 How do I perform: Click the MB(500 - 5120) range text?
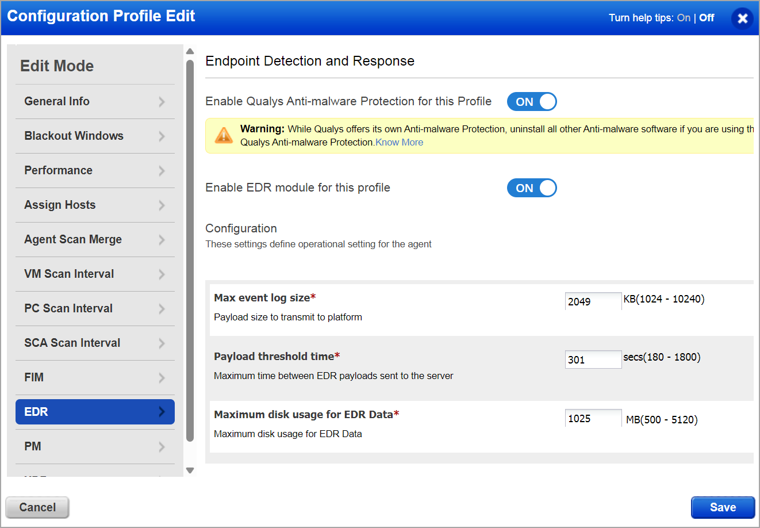coord(662,420)
